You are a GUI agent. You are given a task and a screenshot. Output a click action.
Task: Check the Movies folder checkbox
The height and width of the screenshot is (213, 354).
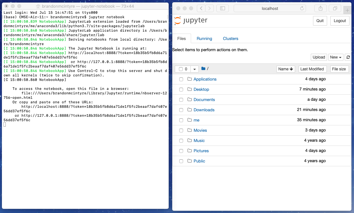click(181, 130)
